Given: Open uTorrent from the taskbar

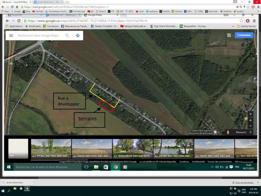Looking at the screenshot, I should coord(21,189).
